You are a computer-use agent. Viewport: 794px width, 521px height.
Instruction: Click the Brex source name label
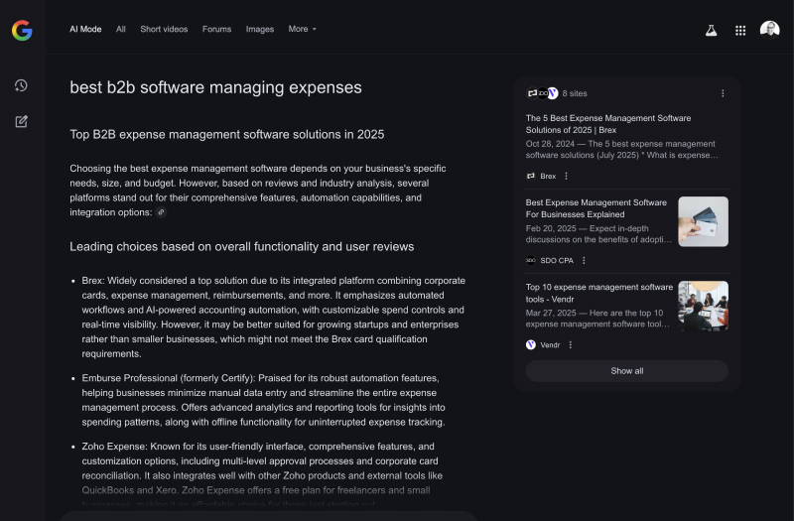(x=548, y=176)
